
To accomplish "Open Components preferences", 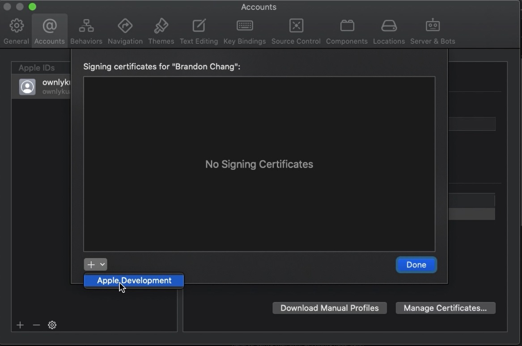I will pos(347,31).
